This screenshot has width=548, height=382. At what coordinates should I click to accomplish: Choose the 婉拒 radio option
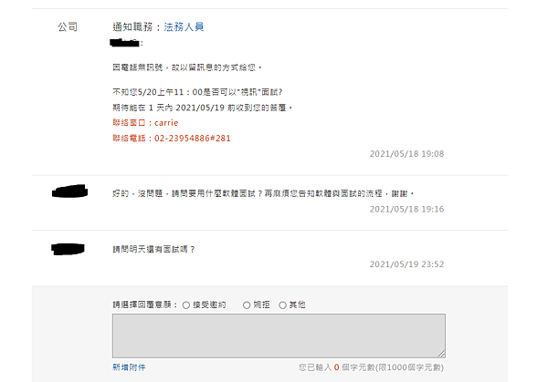pyautogui.click(x=247, y=305)
